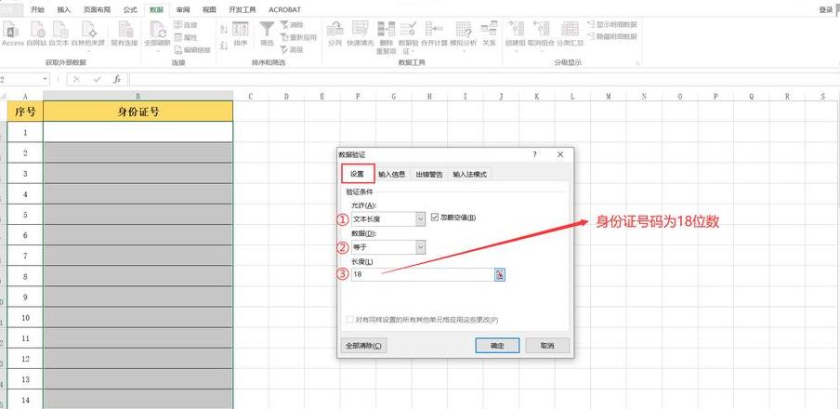
Task: Select column B header
Action: [x=138, y=97]
